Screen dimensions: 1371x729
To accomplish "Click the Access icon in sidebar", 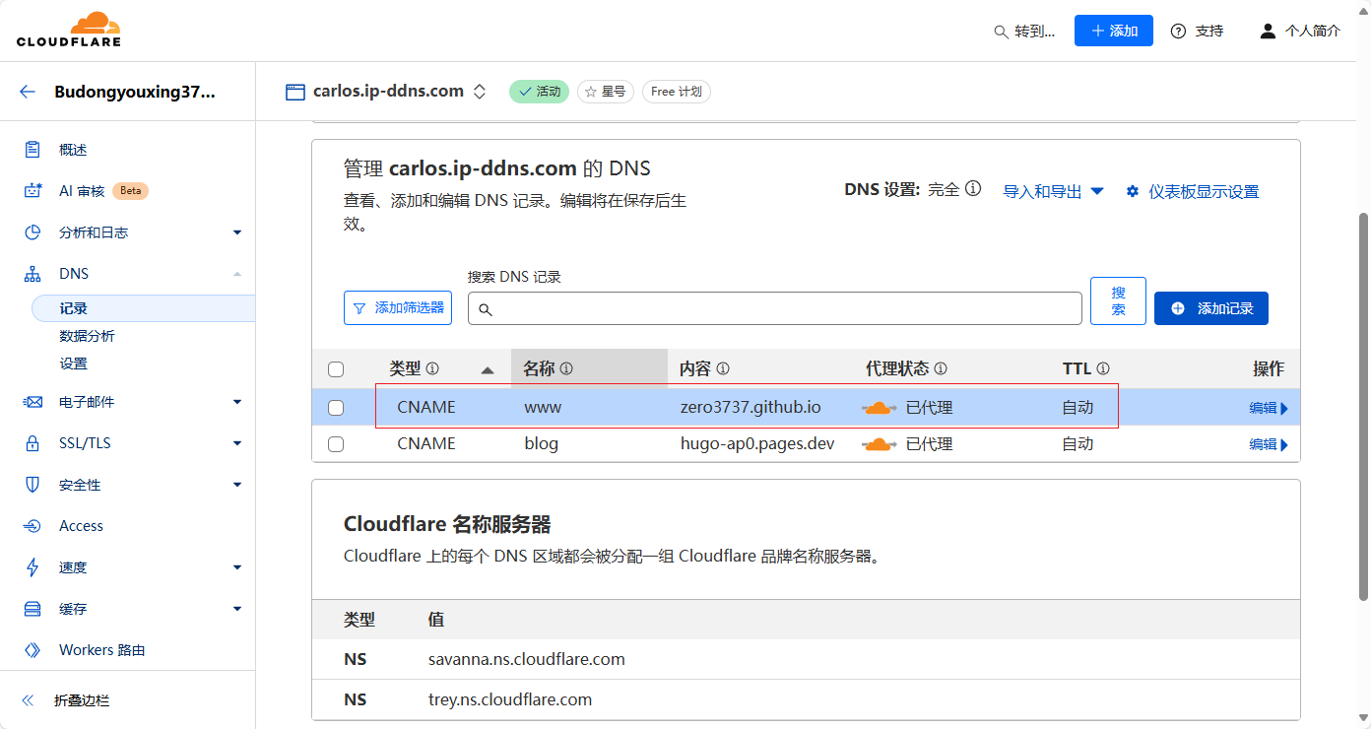I will click(x=33, y=526).
